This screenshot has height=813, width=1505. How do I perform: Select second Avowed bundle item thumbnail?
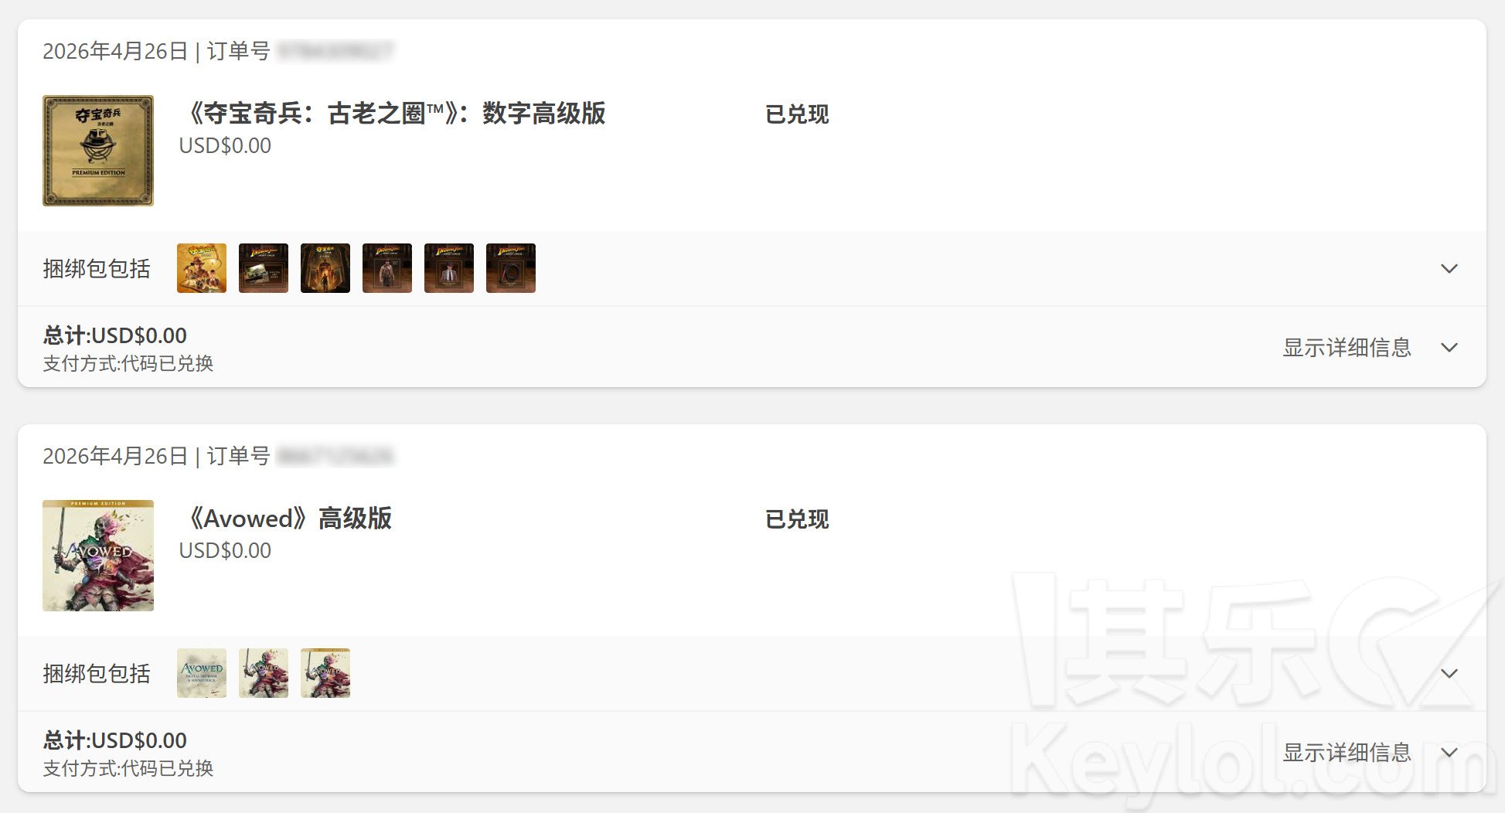264,673
